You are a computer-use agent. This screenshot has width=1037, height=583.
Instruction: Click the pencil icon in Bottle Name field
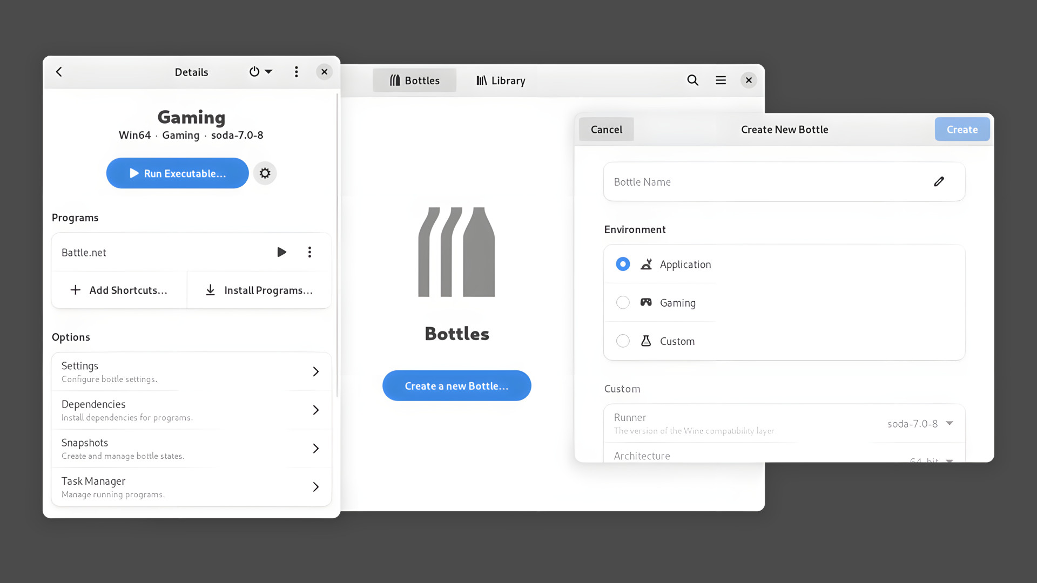[939, 182]
